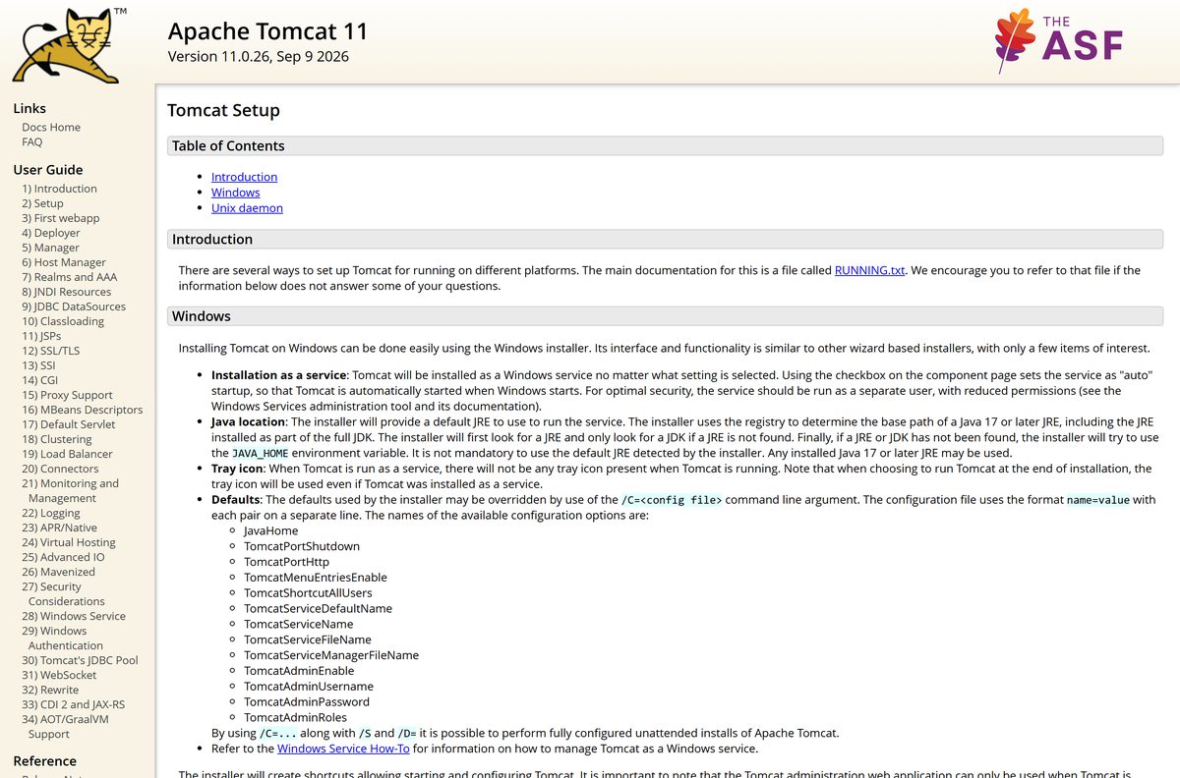The image size is (1180, 778).
Task: Open 25) Advanced IO page
Action: (x=63, y=557)
